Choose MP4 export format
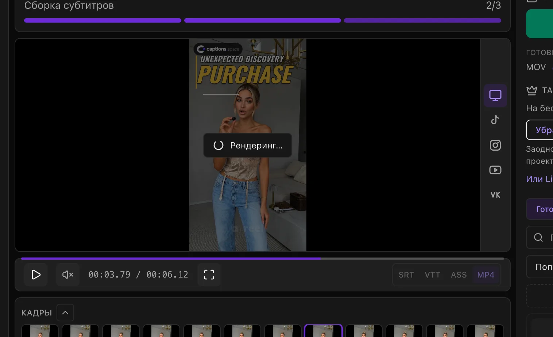The height and width of the screenshot is (337, 553). (486, 275)
